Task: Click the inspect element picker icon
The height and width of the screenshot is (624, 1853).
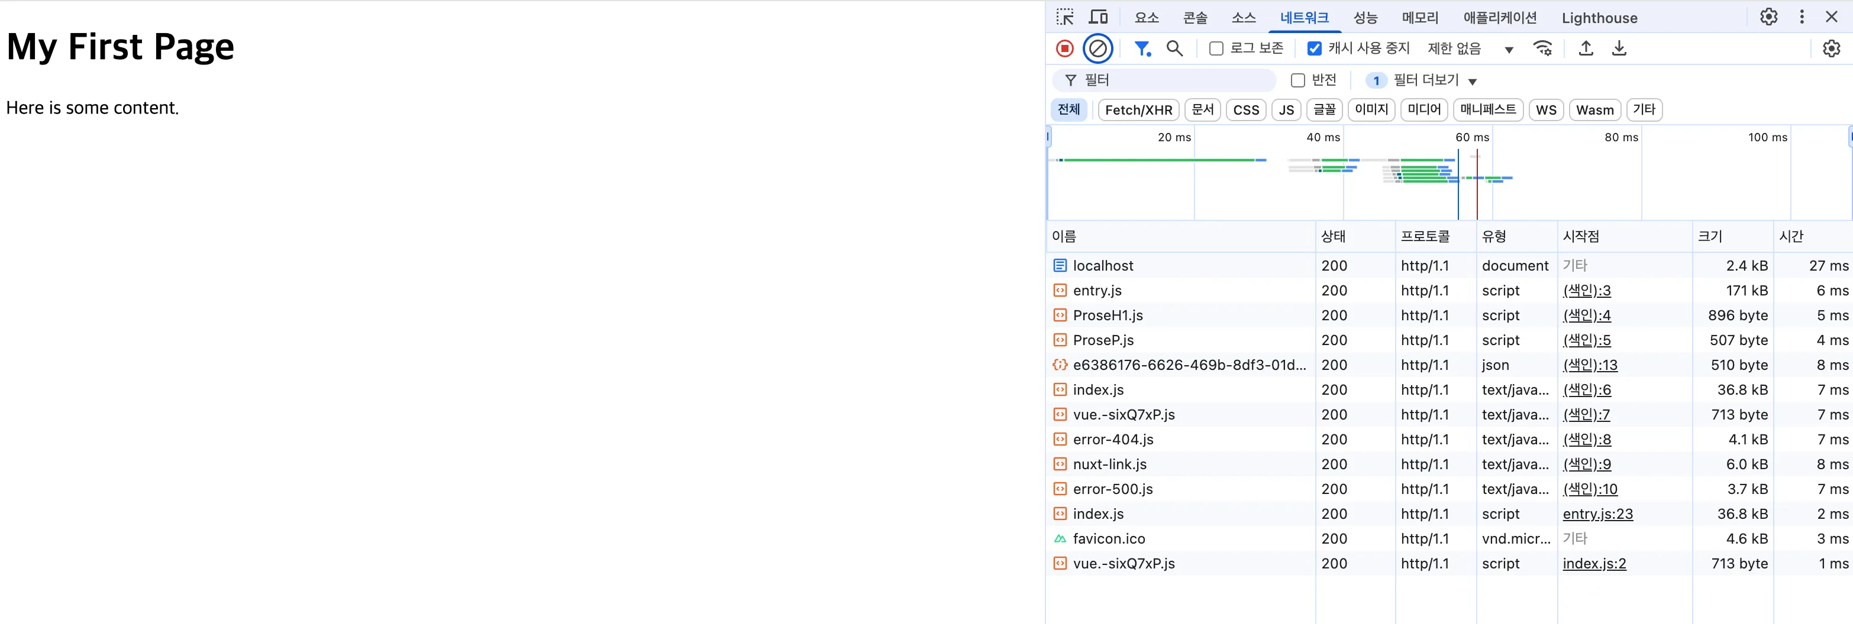Action: coord(1064,17)
